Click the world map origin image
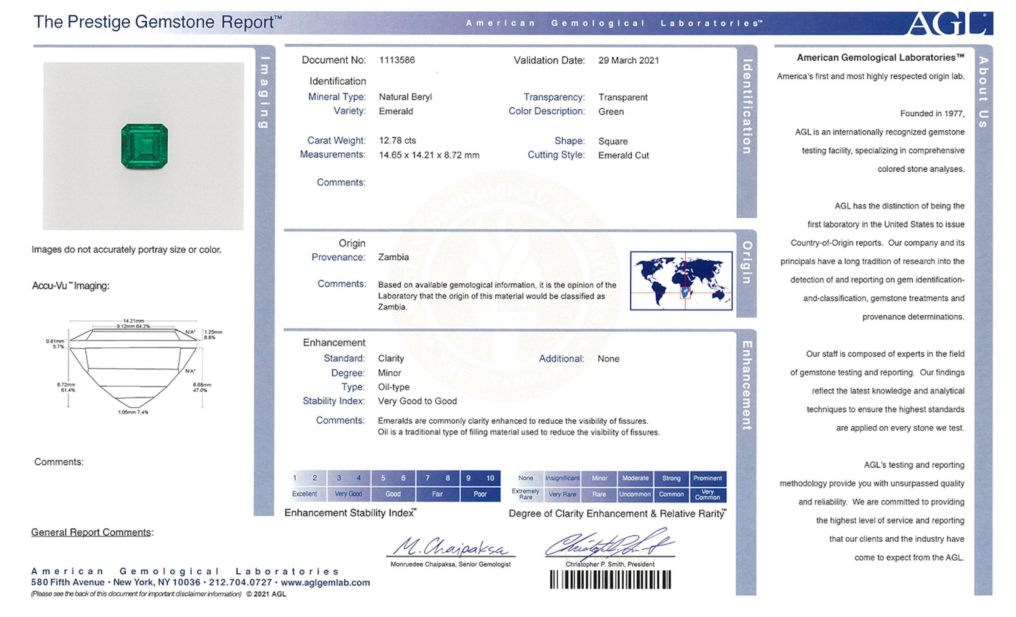 681,280
